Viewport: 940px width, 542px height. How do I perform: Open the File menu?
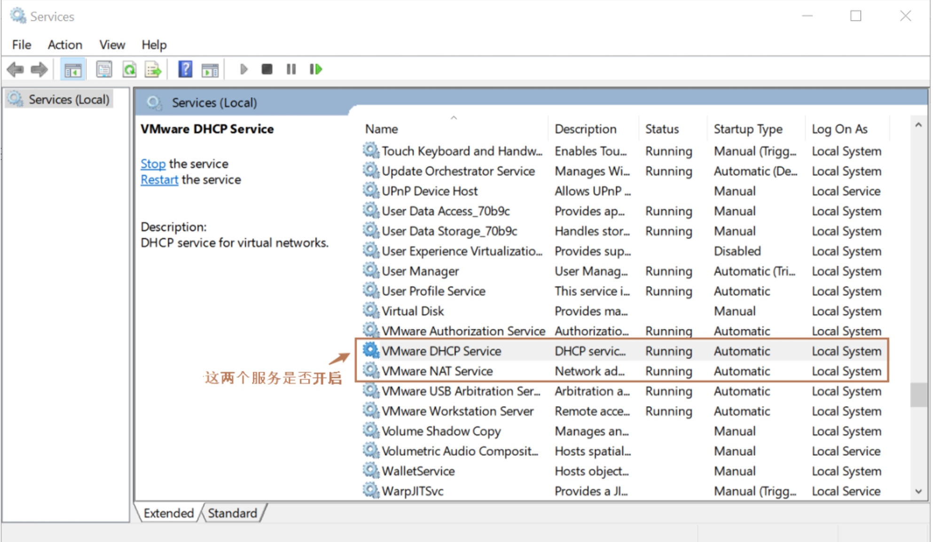[x=22, y=45]
